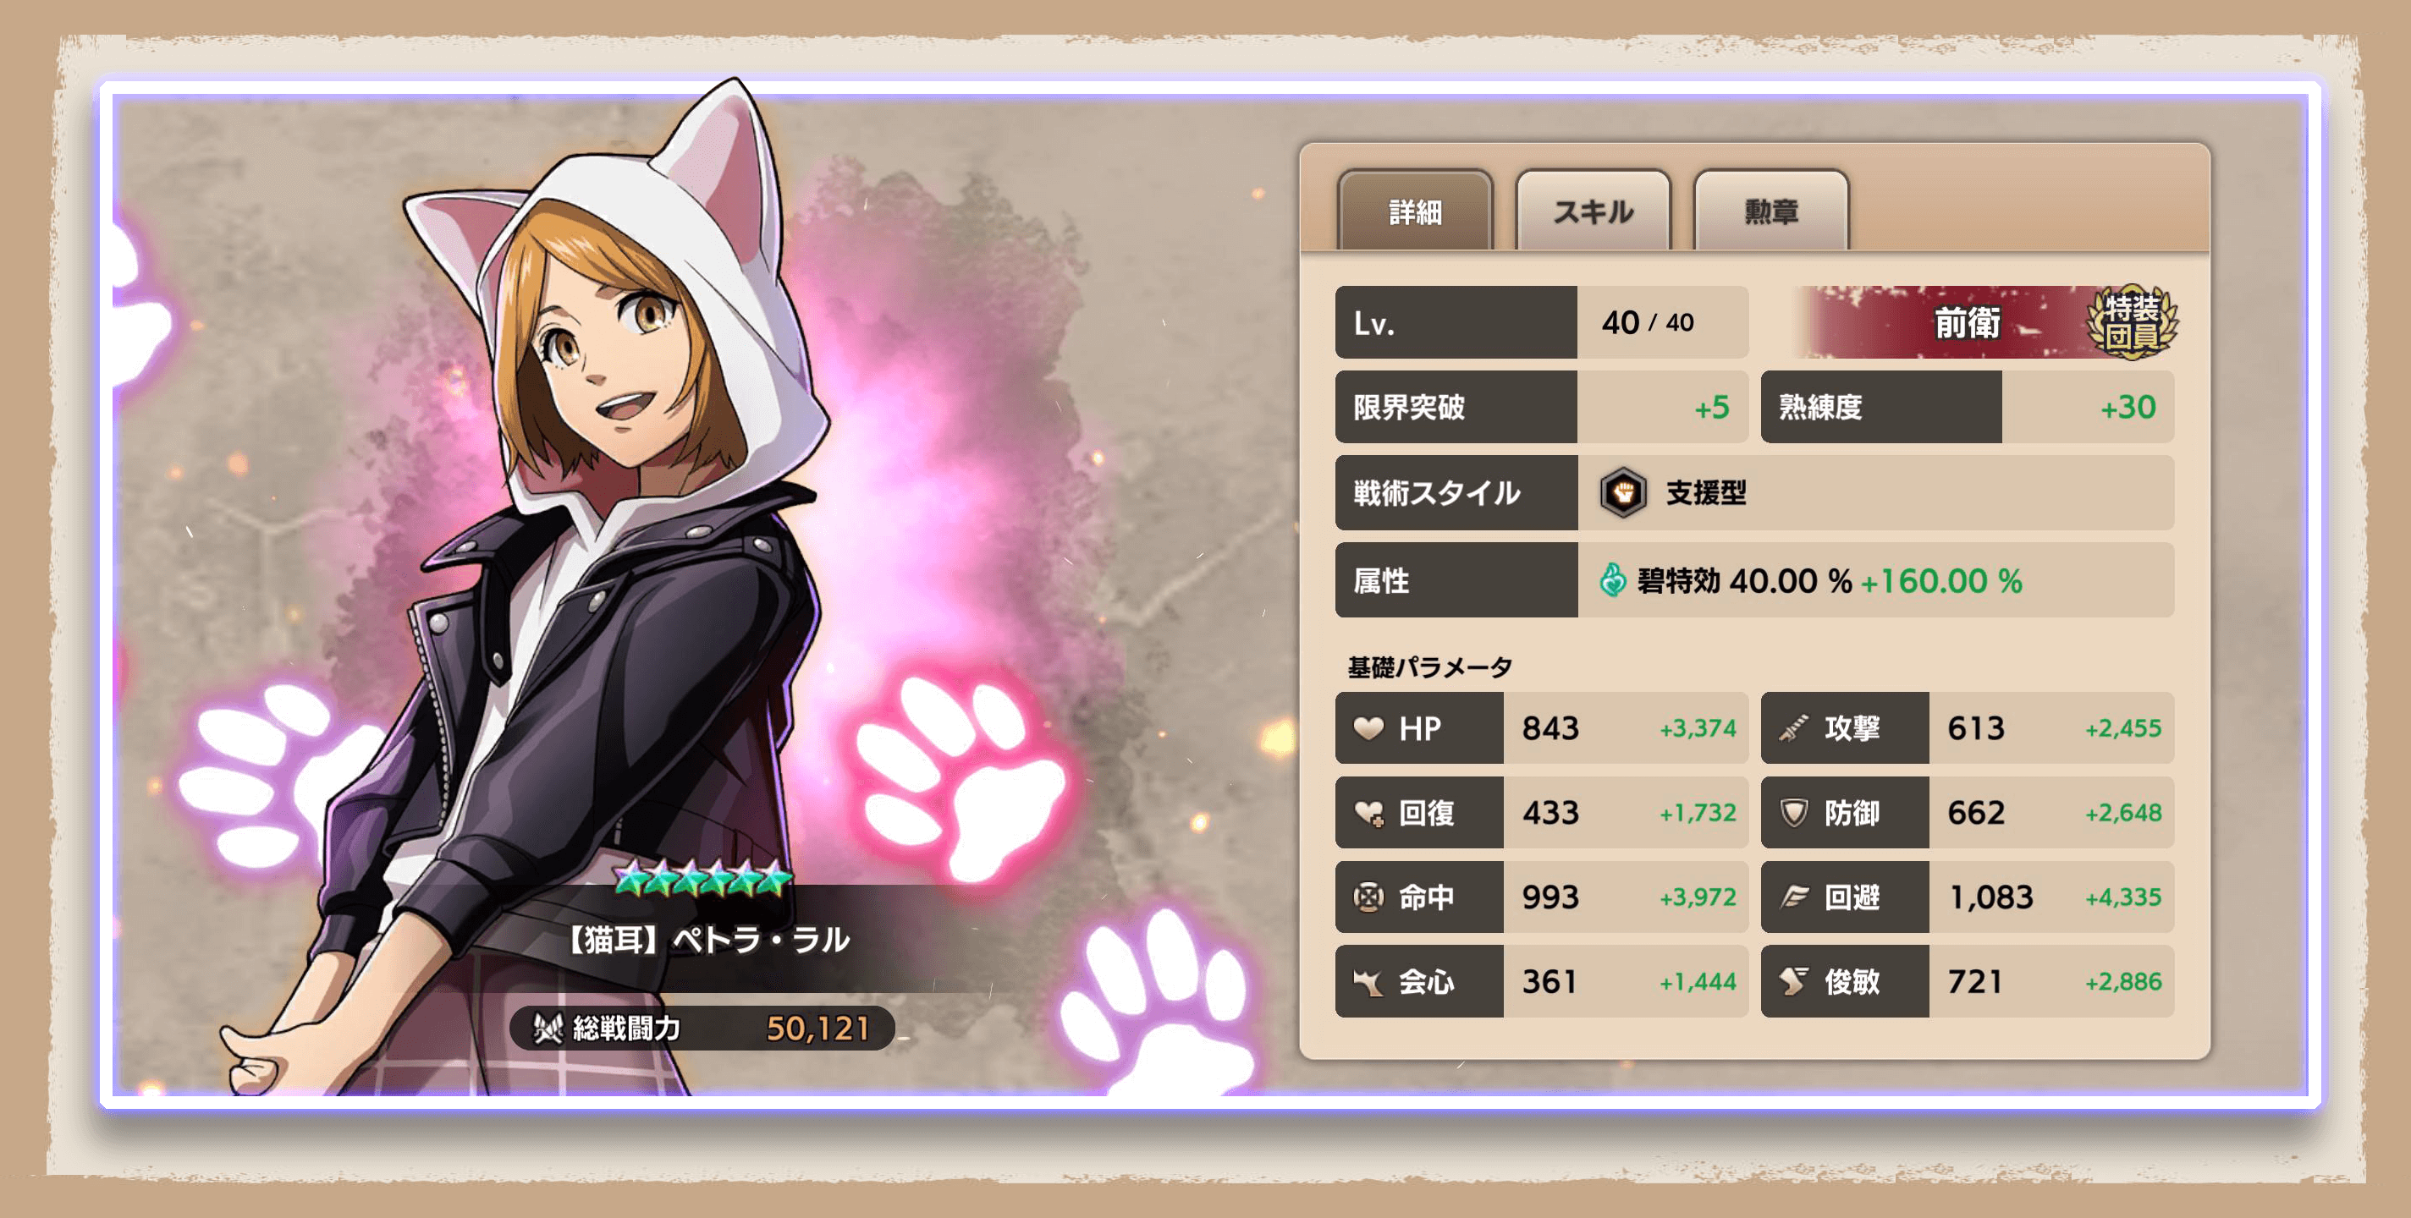The width and height of the screenshot is (2411, 1218).
Task: Click the 特装団員 laurel badge icon
Action: (2133, 321)
